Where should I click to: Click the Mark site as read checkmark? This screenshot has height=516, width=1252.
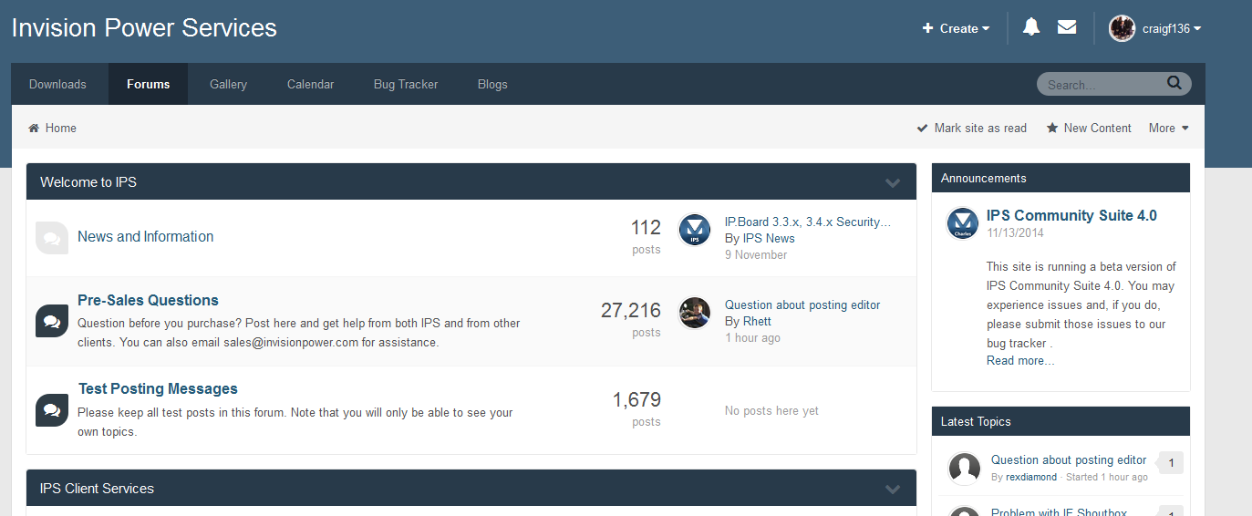coord(922,128)
